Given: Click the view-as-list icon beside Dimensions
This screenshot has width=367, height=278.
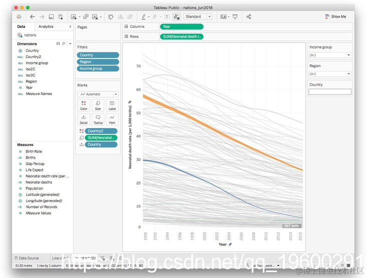Looking at the screenshot, I should [x=58, y=43].
